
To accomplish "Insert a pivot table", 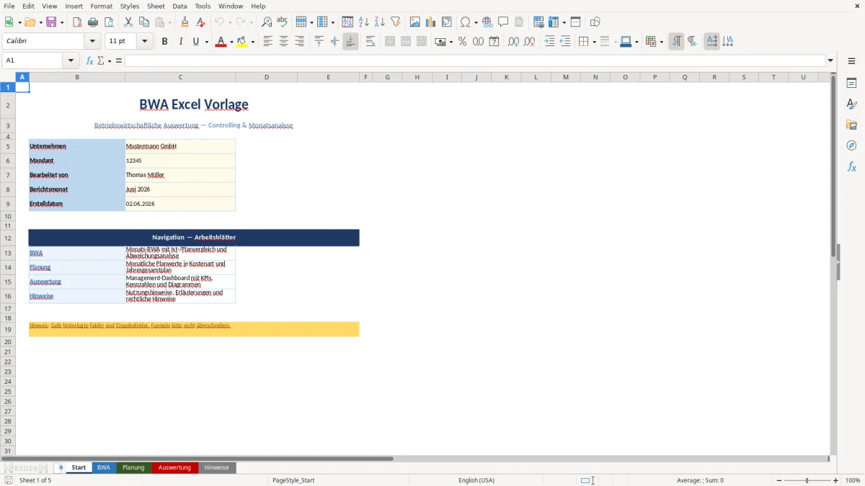I will point(447,22).
